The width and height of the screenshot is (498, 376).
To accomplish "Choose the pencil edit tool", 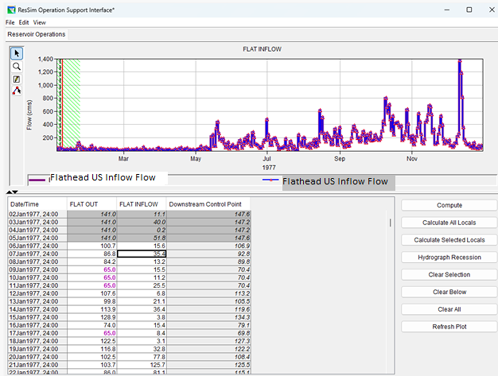I will point(17,79).
